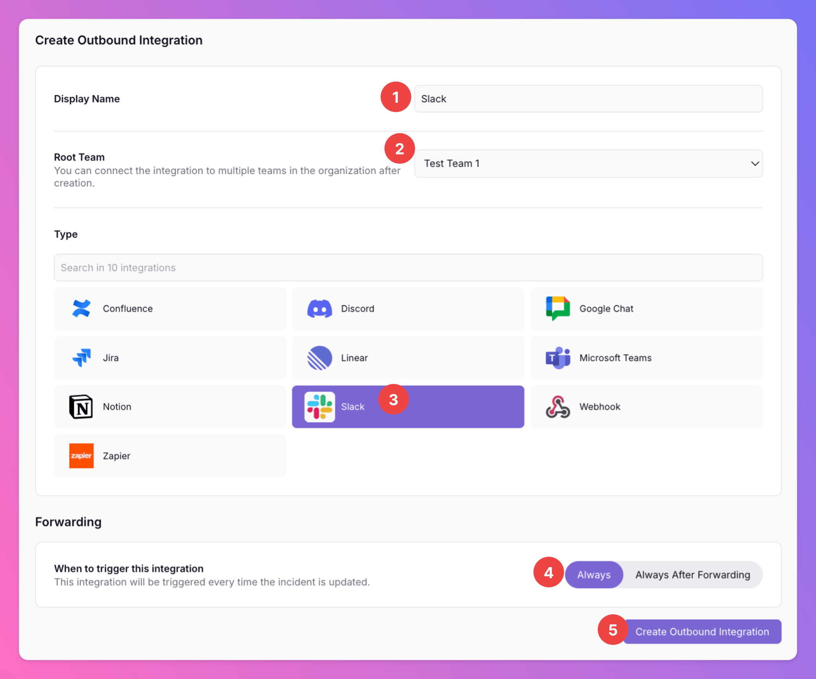Click the red step 1 badge
This screenshot has width=816, height=679.
pos(396,97)
